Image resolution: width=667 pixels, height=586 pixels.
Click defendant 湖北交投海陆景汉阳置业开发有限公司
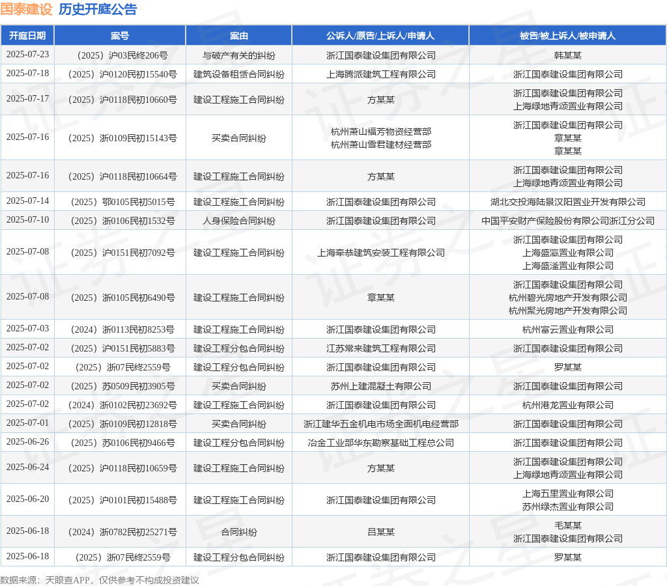click(567, 202)
